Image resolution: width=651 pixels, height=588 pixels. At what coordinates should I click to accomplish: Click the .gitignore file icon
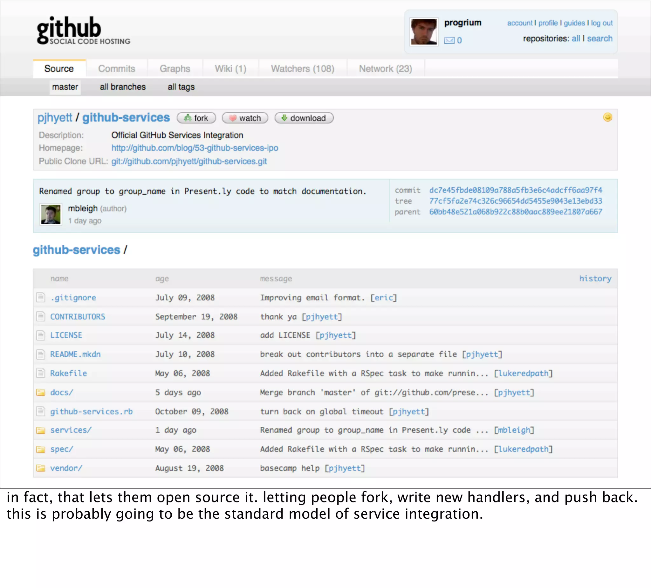(x=41, y=297)
